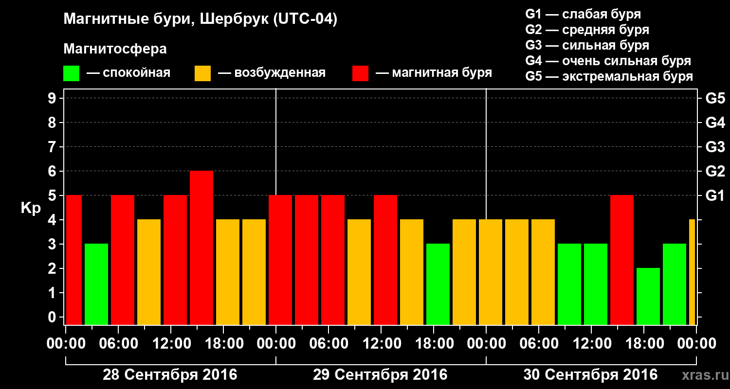
Task: Click the '06:00' time label above 30 Сентября
Action: (538, 343)
